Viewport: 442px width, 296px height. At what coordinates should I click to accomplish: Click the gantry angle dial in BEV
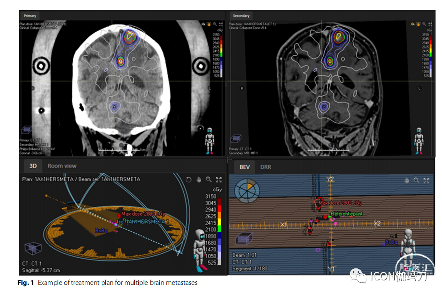click(247, 191)
